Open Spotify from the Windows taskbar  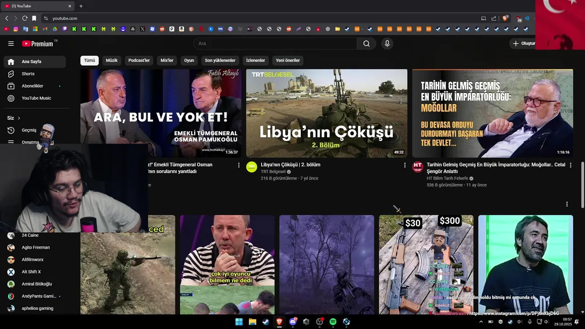coord(333,322)
